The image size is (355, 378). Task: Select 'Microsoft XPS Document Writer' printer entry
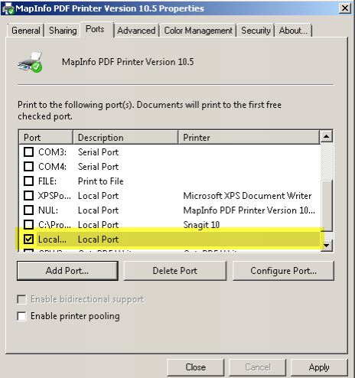click(247, 196)
